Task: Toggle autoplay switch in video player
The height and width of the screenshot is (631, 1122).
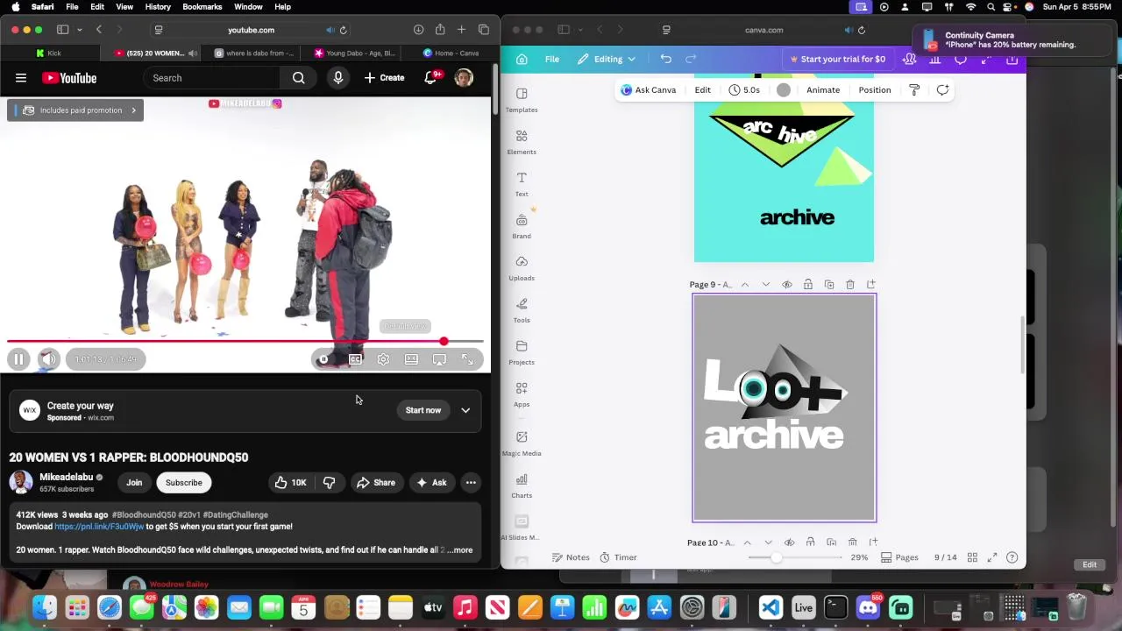Action: (x=324, y=359)
